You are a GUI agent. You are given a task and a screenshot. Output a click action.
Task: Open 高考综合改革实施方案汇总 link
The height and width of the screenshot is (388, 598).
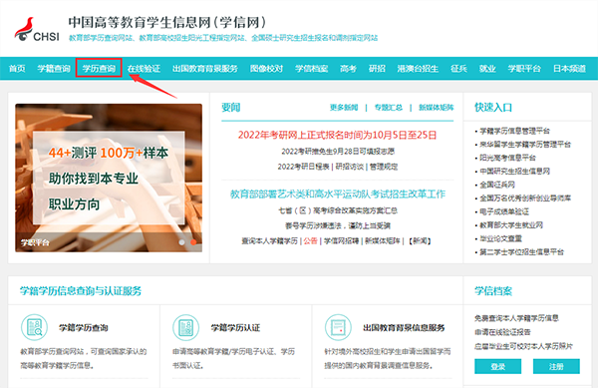click(338, 210)
